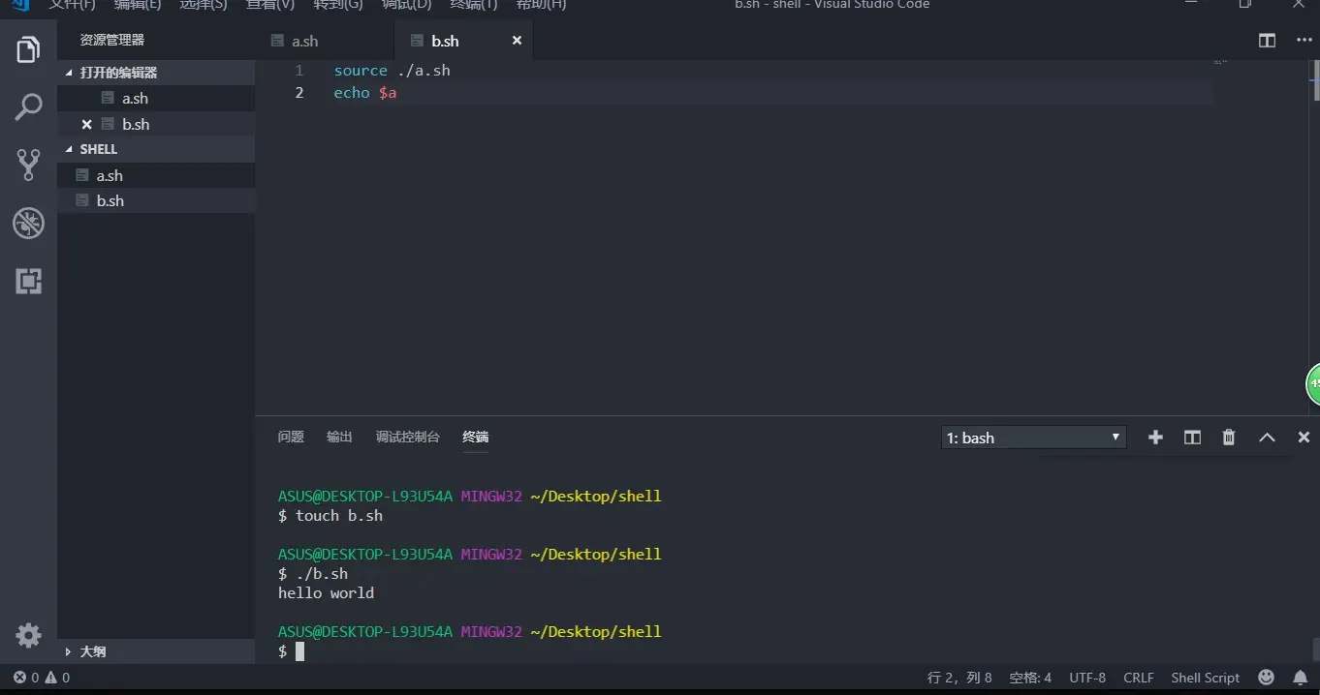Close b.sh in open editors list
The image size is (1320, 695).
click(x=86, y=124)
